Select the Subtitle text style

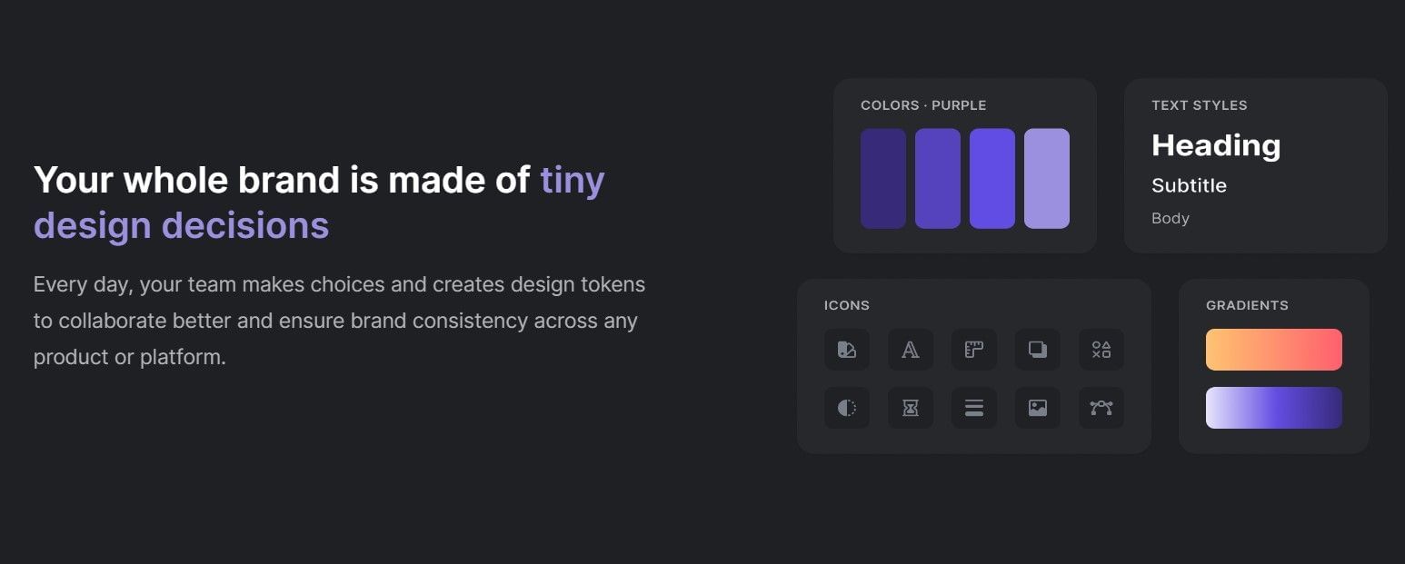(x=1189, y=185)
